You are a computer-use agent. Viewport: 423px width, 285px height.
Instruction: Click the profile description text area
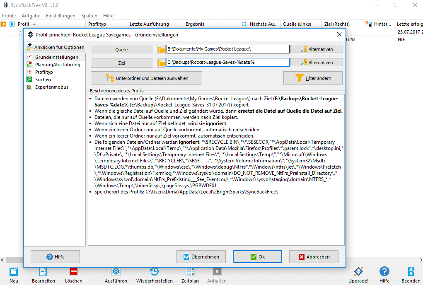click(216, 169)
